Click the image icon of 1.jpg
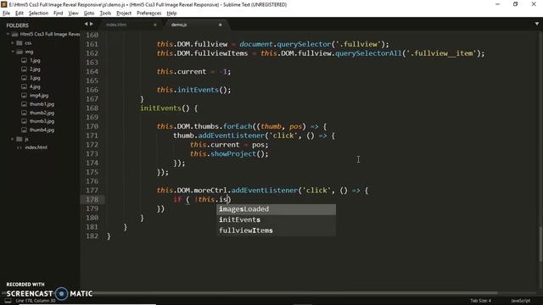The width and height of the screenshot is (543, 305). 24,60
